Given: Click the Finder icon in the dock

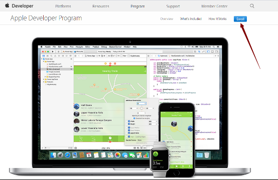Looking at the screenshot, I should pos(53,155).
